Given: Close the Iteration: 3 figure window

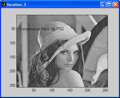Looking at the screenshot, I should click(x=115, y=4).
